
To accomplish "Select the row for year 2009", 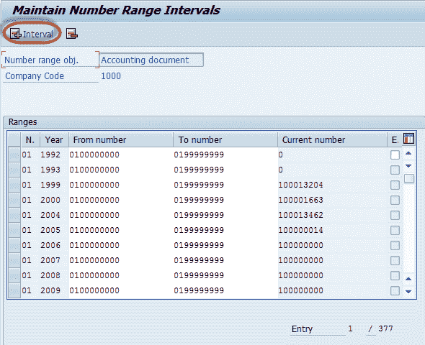I will click(x=14, y=290).
